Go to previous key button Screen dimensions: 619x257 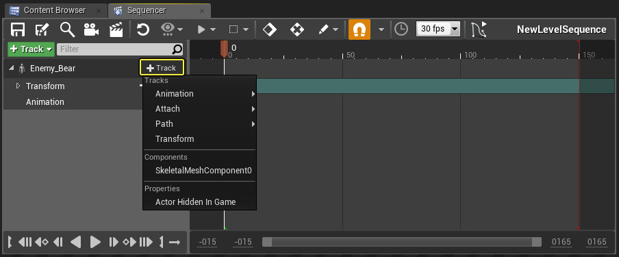point(42,241)
